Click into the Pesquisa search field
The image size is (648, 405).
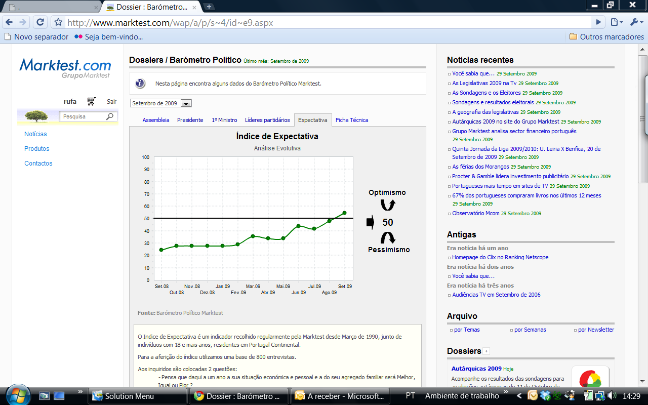pyautogui.click(x=82, y=116)
